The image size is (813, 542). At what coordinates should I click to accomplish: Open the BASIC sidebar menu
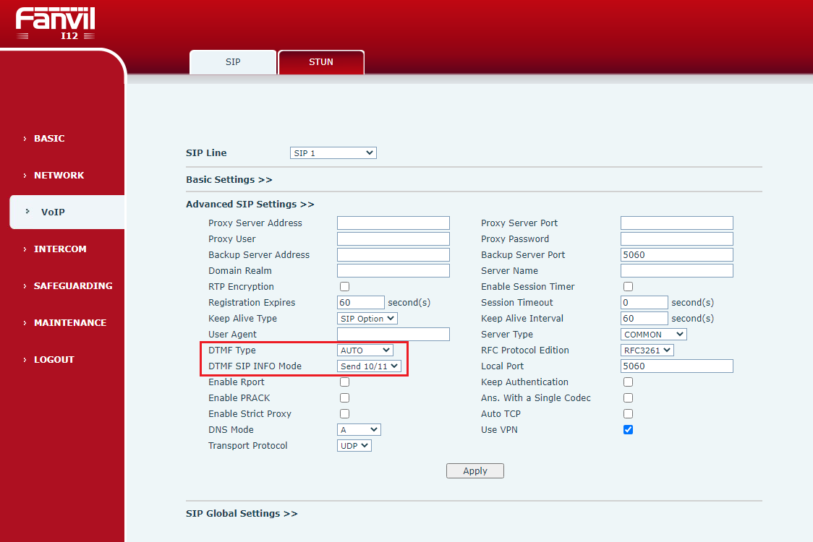coord(49,138)
